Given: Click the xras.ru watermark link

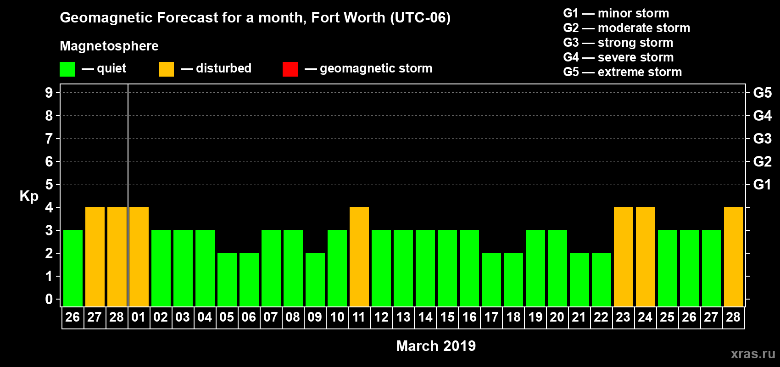Looking at the screenshot, I should tap(753, 354).
